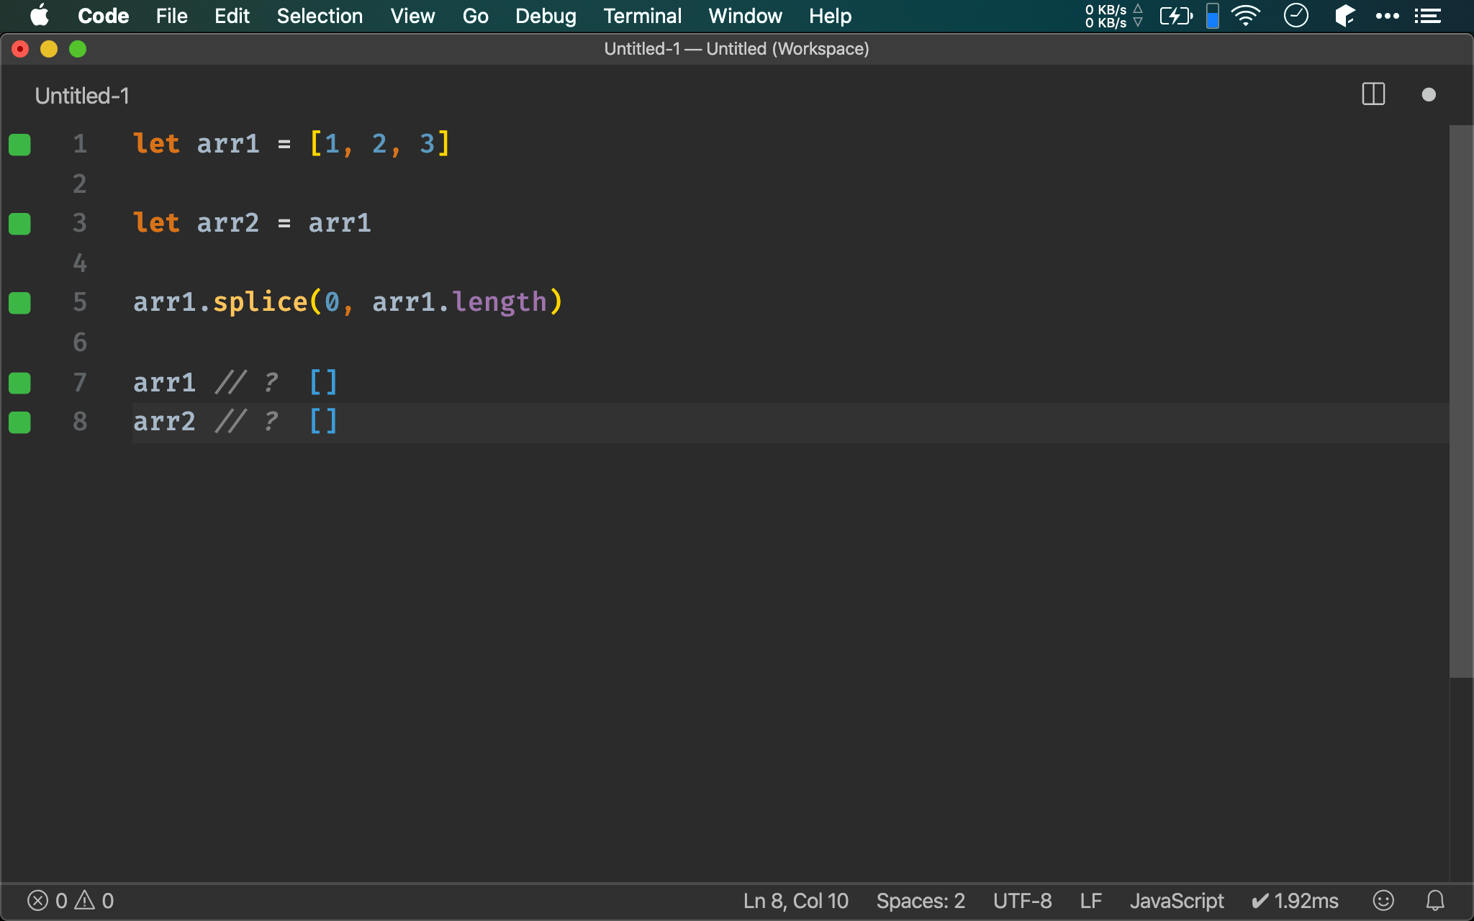Viewport: 1474px width, 921px height.
Task: Click the WiFi status icon
Action: pos(1244,16)
